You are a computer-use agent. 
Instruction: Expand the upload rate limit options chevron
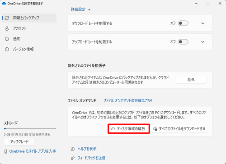click(203, 42)
